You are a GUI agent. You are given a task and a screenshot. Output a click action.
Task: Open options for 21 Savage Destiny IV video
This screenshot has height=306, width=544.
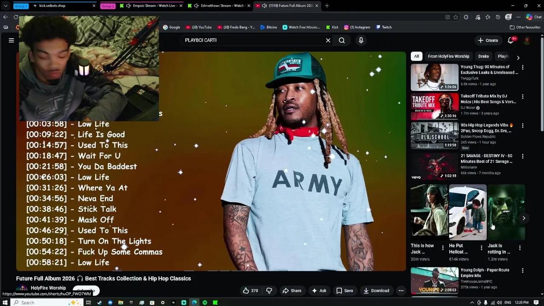pos(523,156)
